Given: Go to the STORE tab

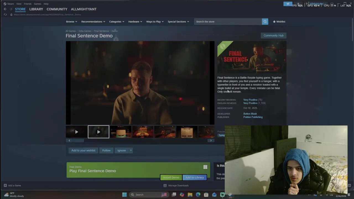Looking at the screenshot, I should click(20, 9).
